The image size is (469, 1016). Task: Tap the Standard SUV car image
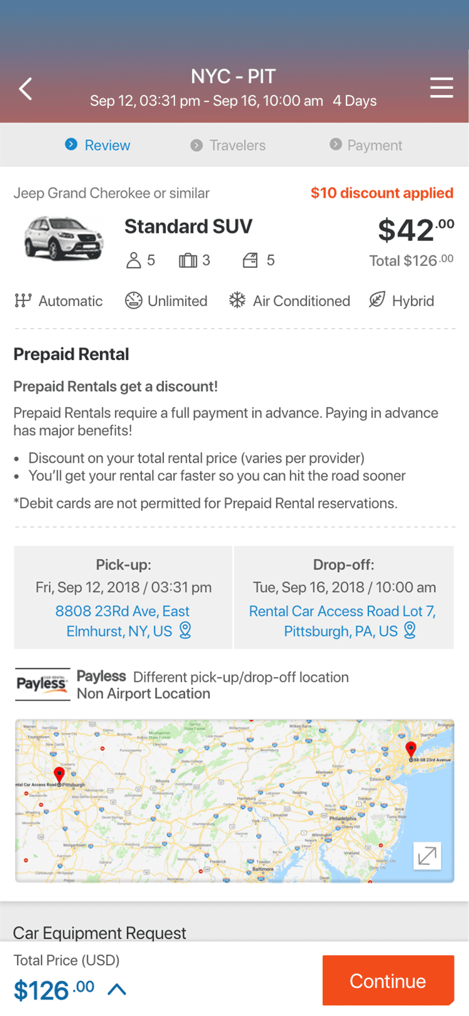point(63,238)
